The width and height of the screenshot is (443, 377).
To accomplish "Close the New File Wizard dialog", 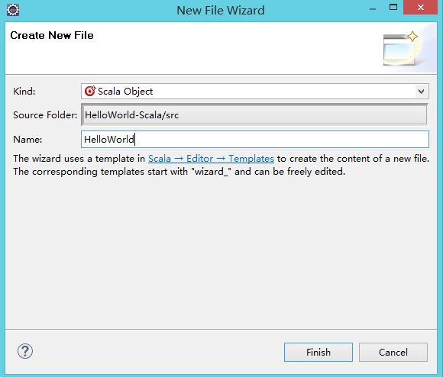I will click(420, 8).
